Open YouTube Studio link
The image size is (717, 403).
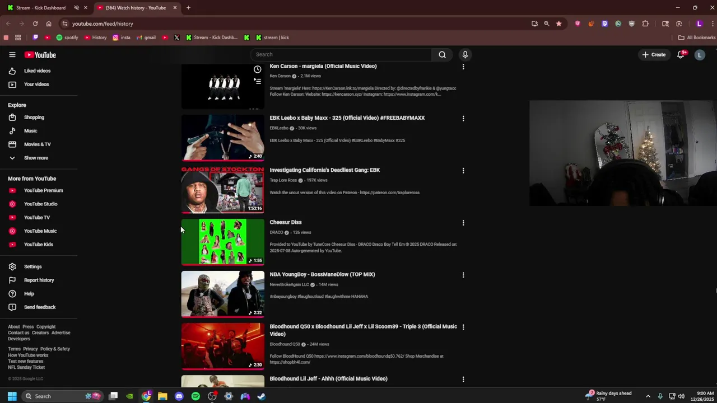coord(40,204)
